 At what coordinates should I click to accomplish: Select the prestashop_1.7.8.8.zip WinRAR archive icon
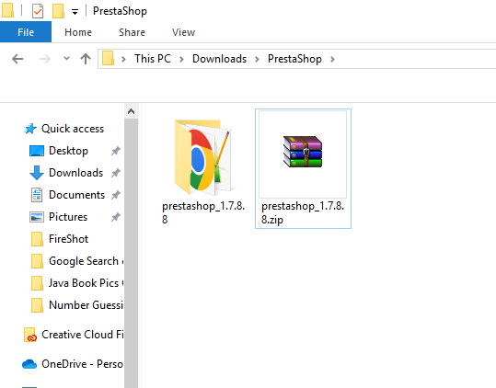pos(303,152)
